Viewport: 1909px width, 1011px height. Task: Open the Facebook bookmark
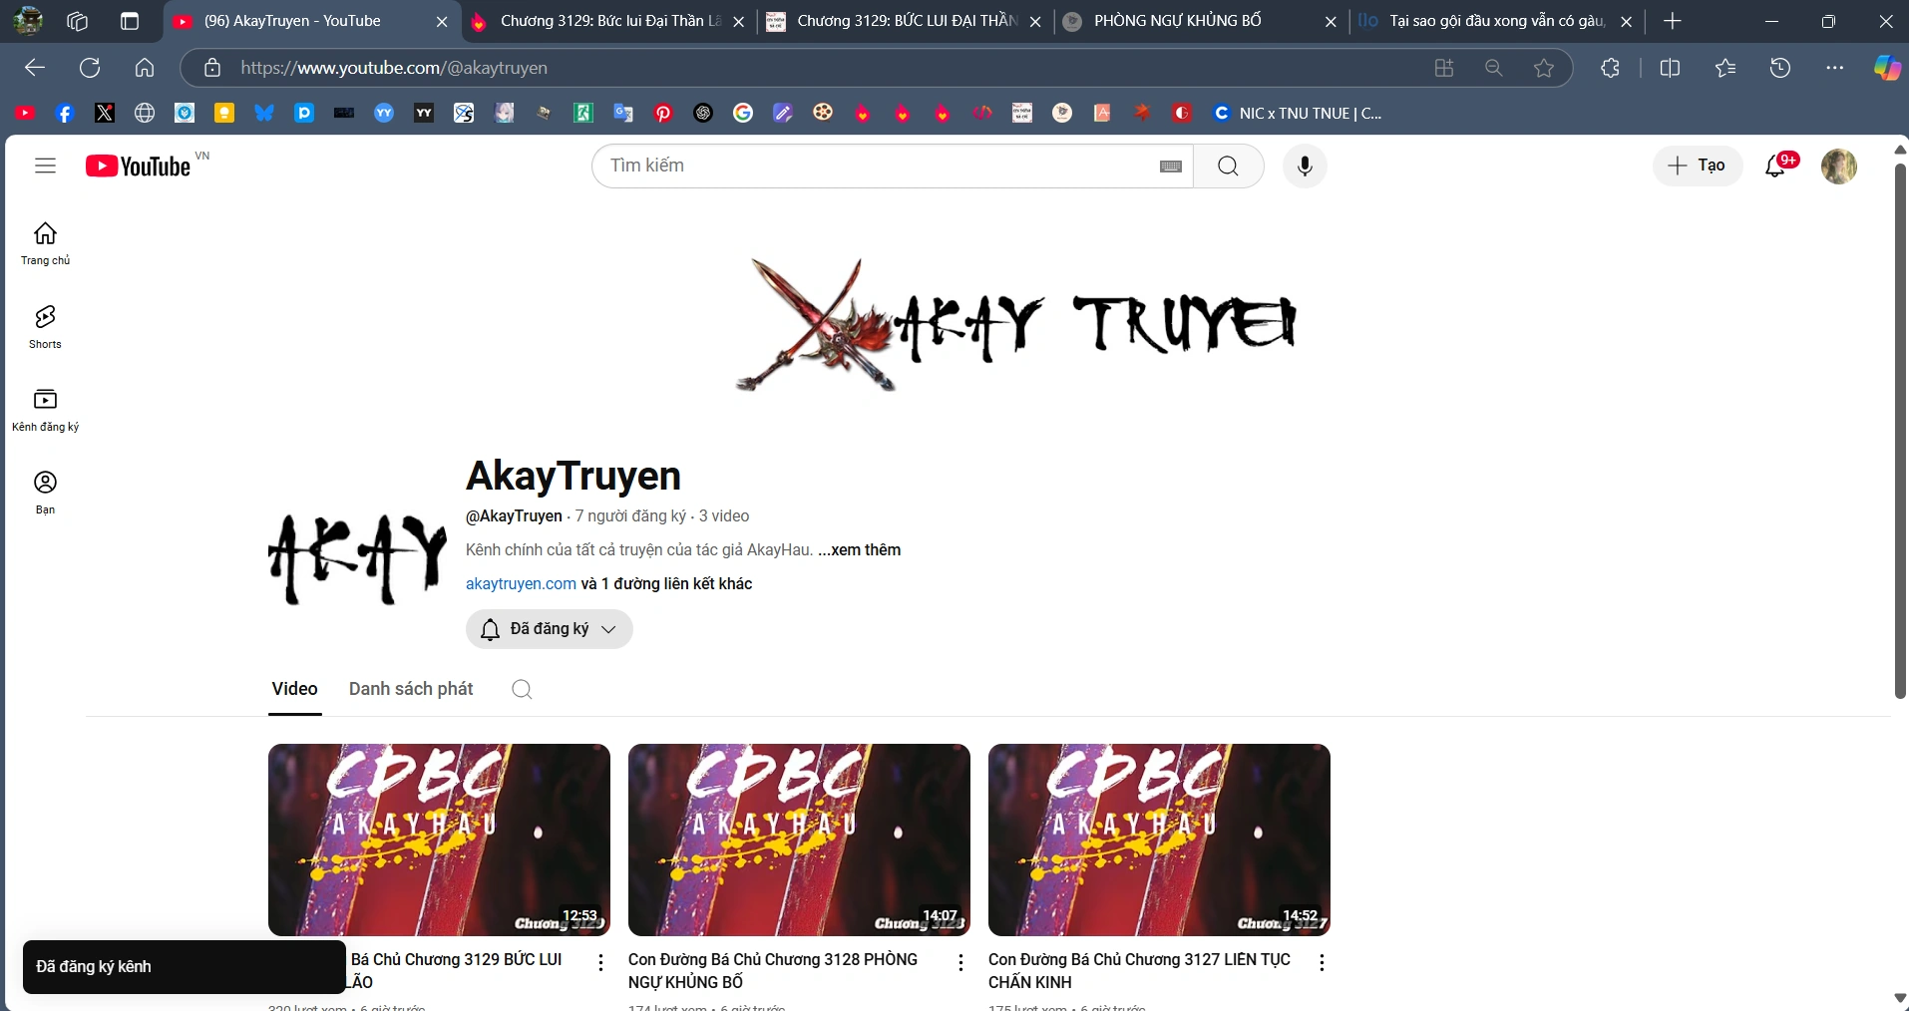pos(65,113)
